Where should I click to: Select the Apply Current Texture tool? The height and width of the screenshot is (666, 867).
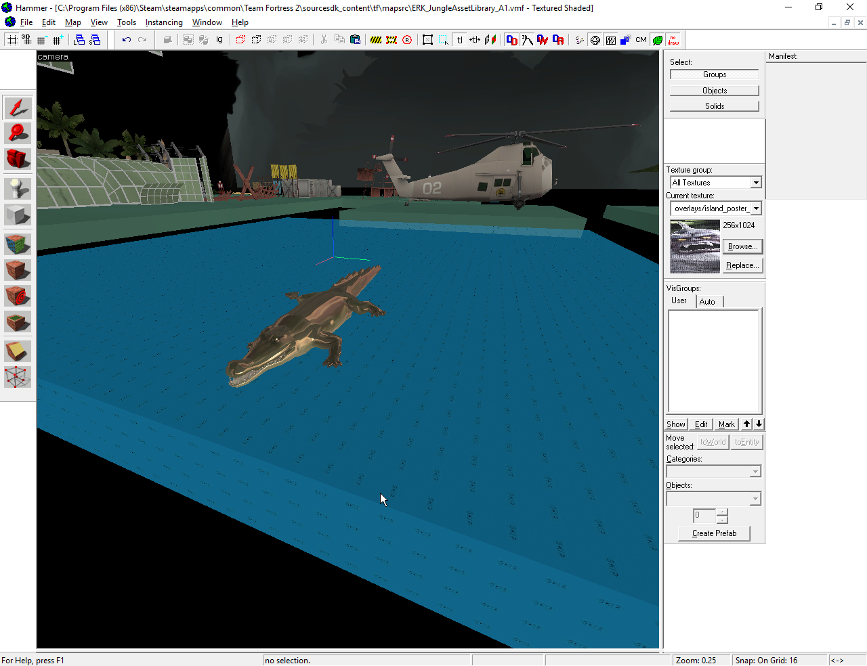pos(18,270)
